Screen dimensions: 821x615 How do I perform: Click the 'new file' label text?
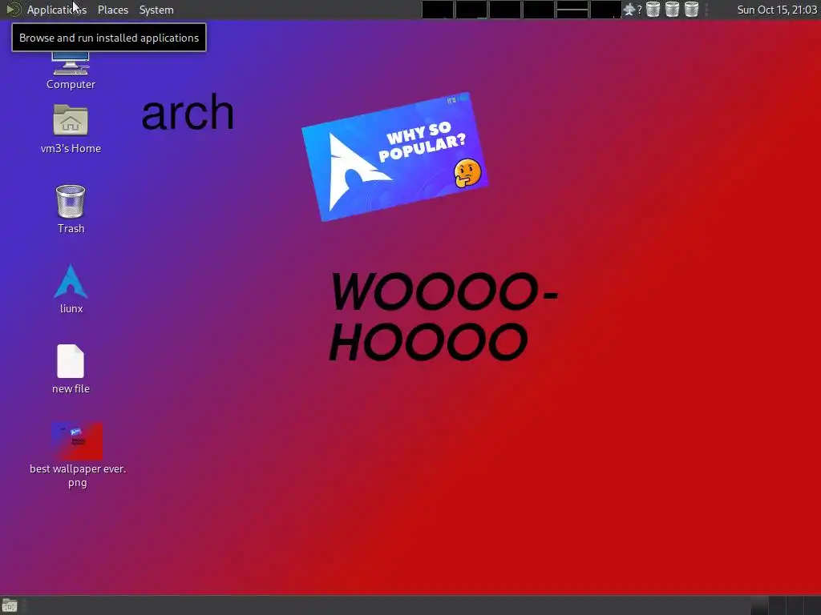tap(71, 388)
